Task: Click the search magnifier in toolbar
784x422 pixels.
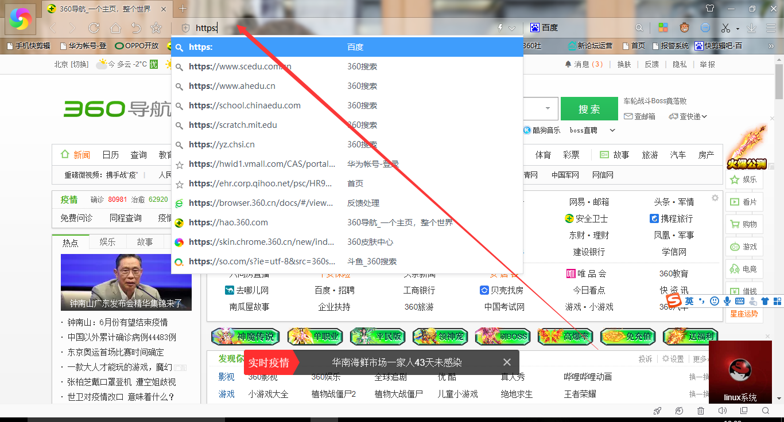Action: coord(639,28)
